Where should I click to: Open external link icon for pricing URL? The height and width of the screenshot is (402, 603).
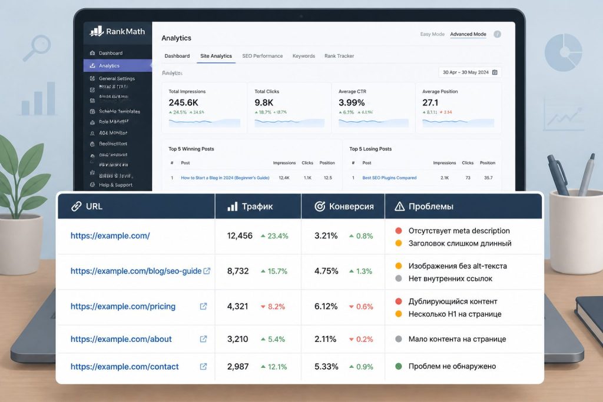[x=203, y=306]
